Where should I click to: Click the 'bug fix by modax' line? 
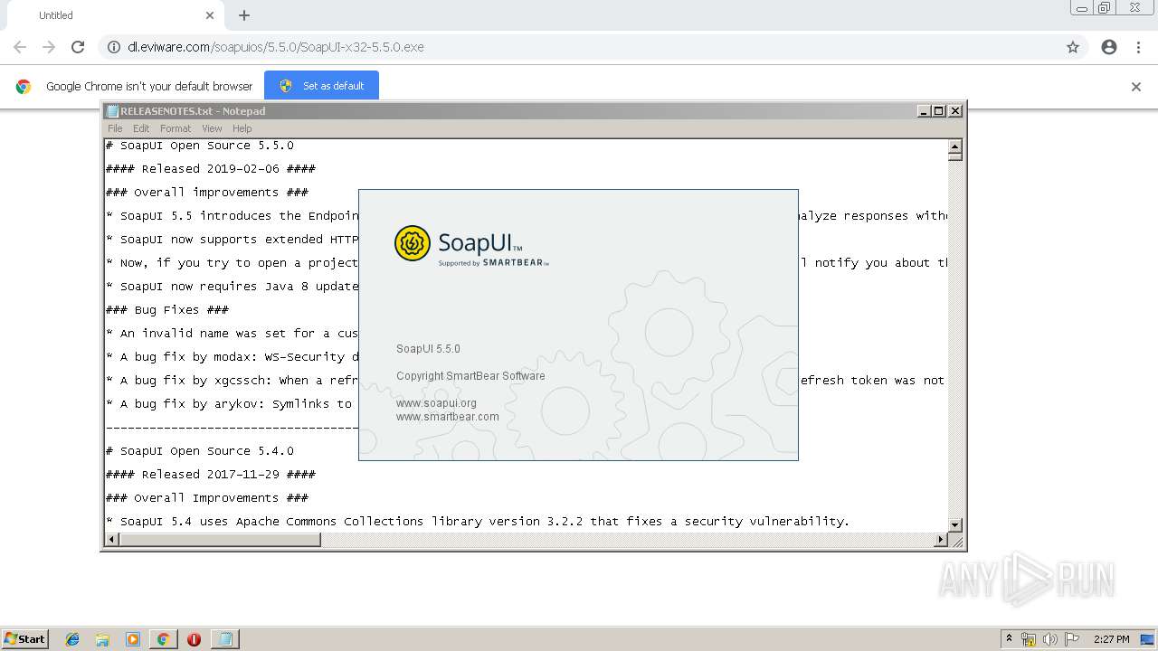click(x=232, y=357)
